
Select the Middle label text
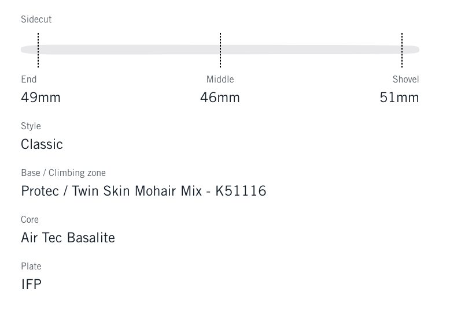point(220,80)
